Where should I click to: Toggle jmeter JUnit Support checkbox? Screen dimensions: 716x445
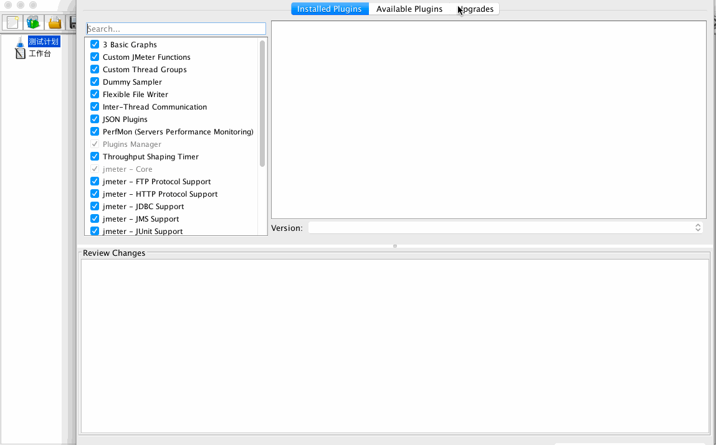click(95, 231)
